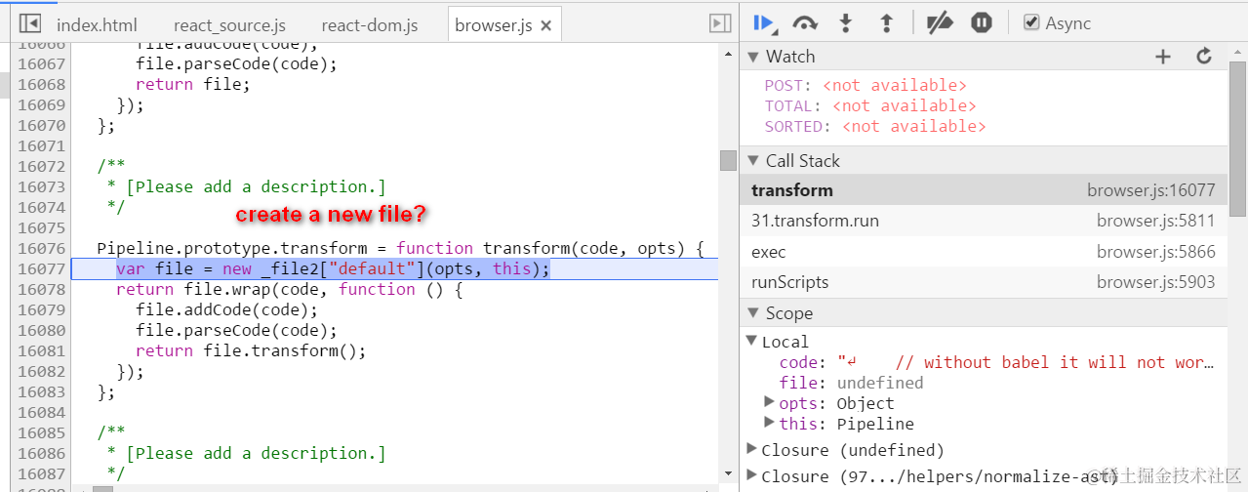Open browser.js:16077 source location link
The width and height of the screenshot is (1248, 492).
pyautogui.click(x=1151, y=190)
